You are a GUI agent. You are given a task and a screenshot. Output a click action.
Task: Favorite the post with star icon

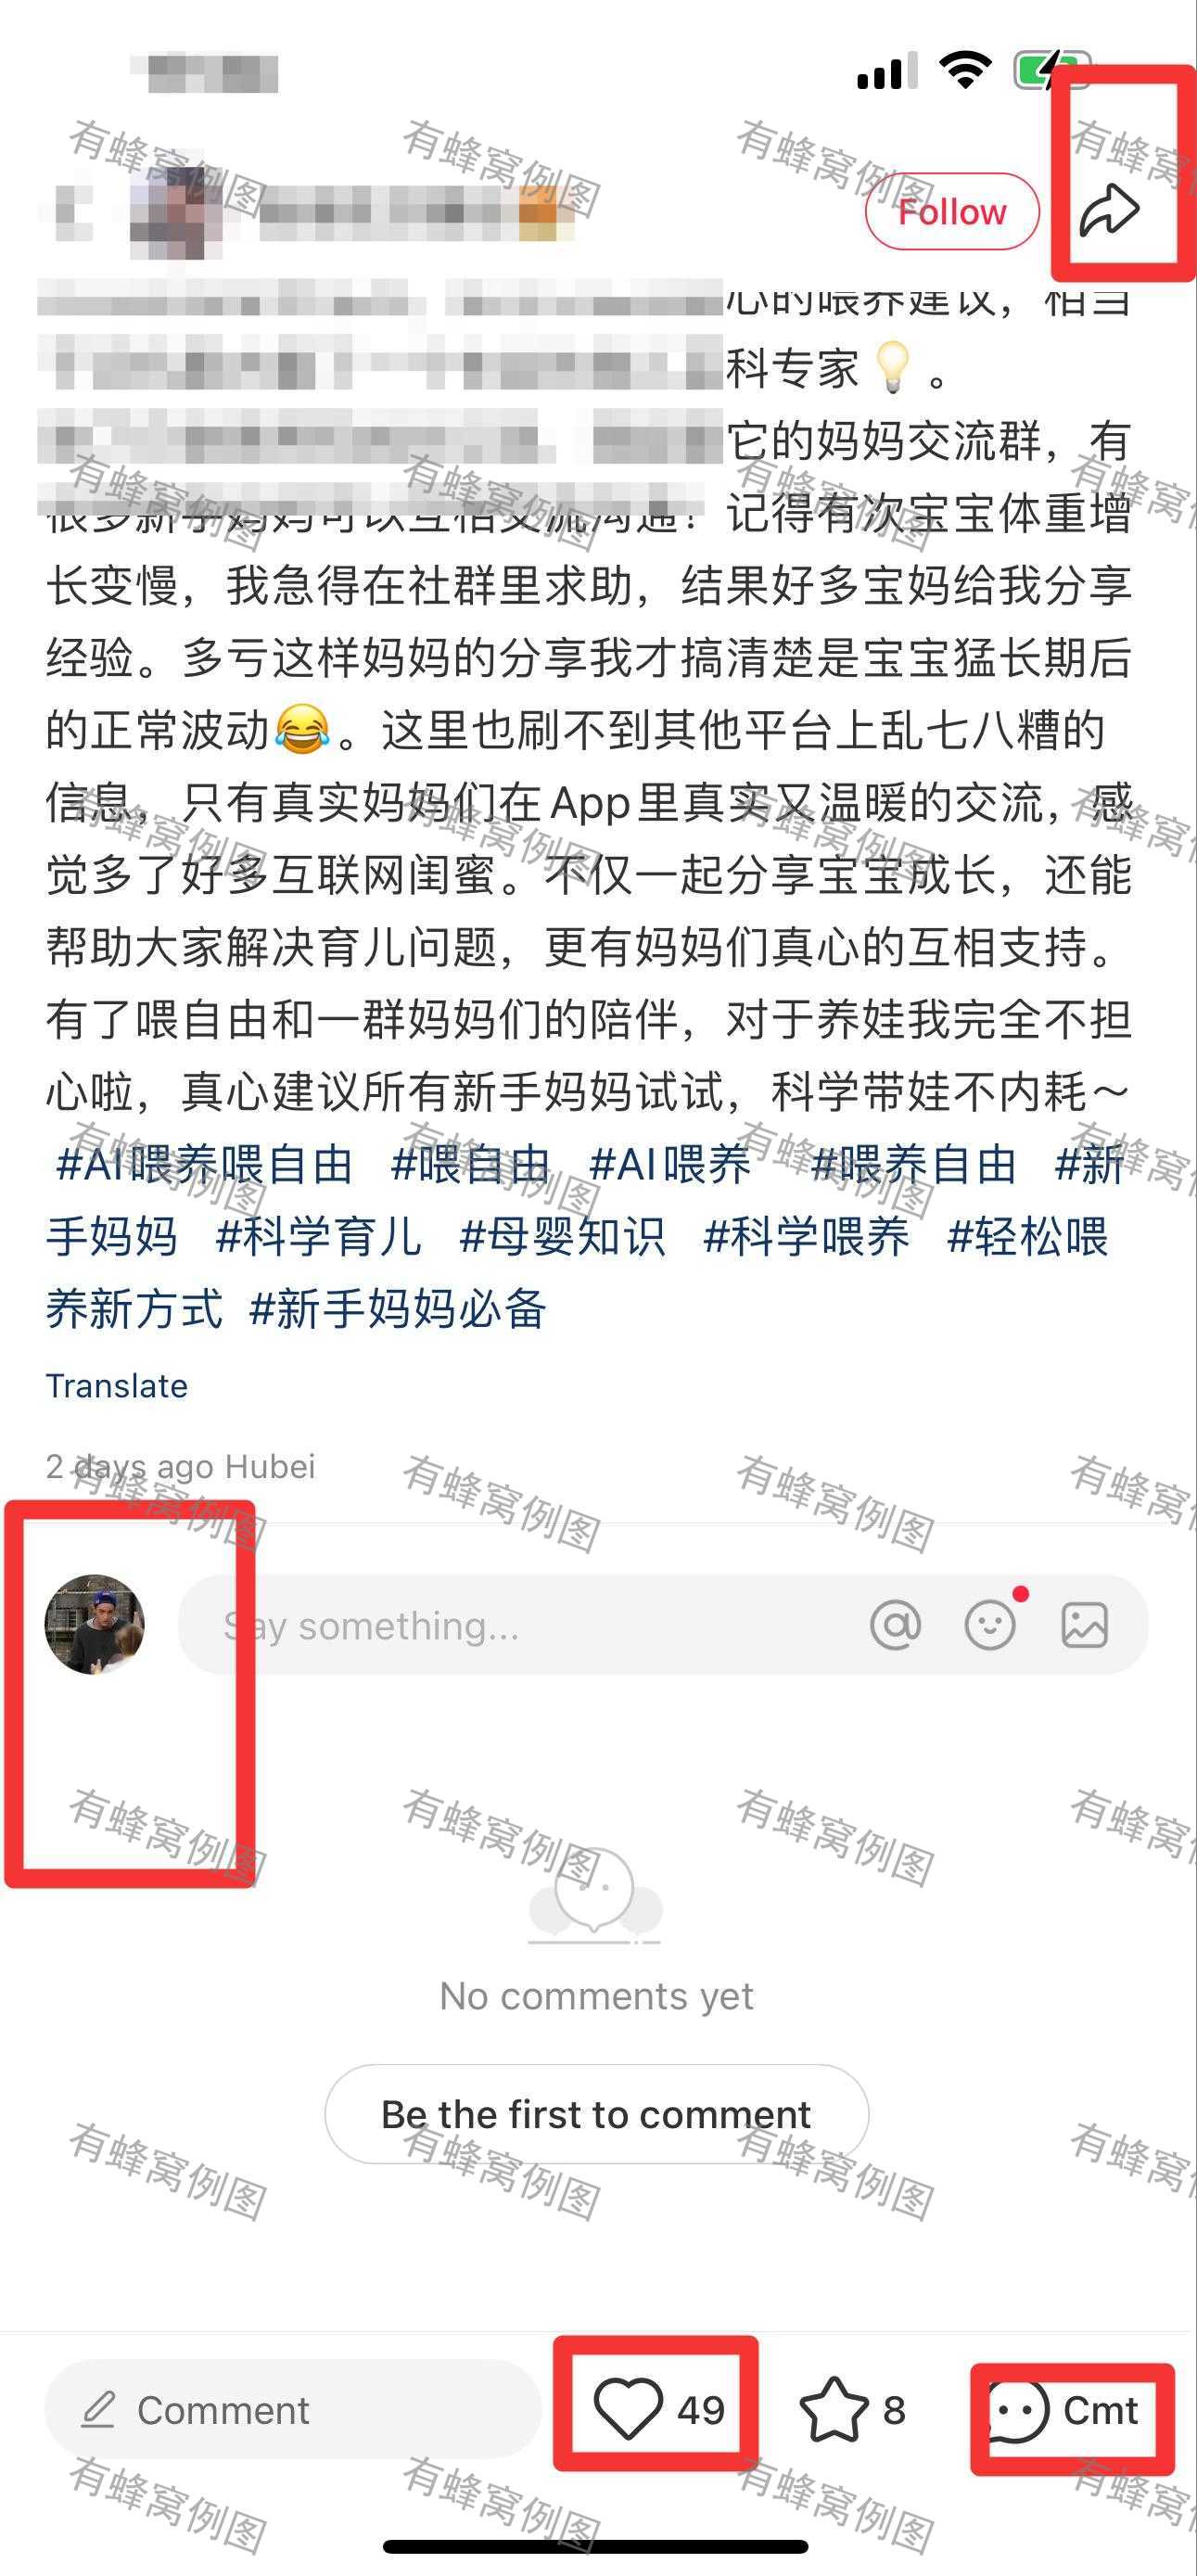(x=833, y=2410)
